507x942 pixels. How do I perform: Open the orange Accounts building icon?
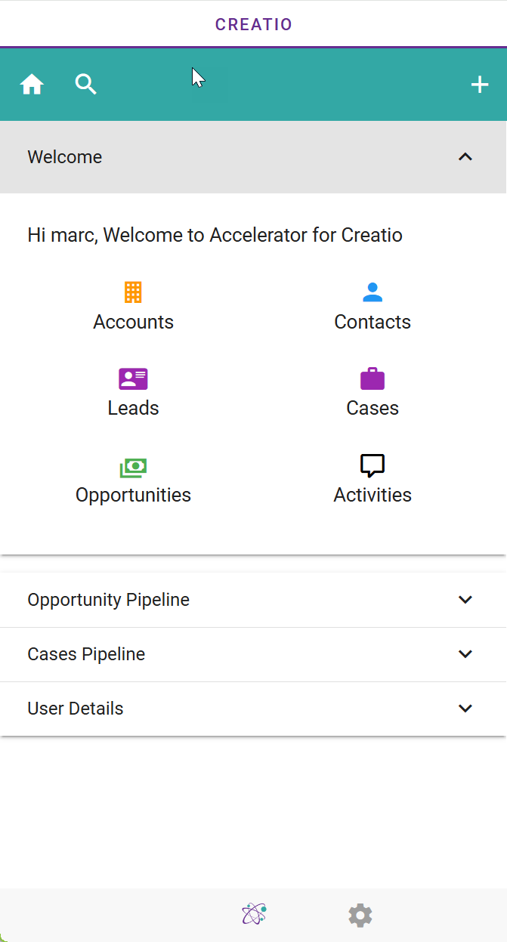134,292
